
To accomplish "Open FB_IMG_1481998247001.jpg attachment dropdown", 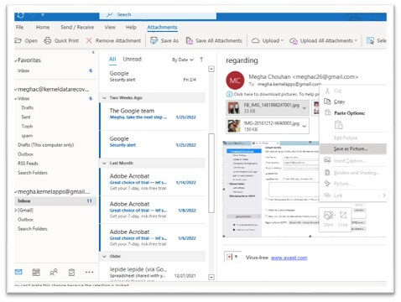I will 305,108.
